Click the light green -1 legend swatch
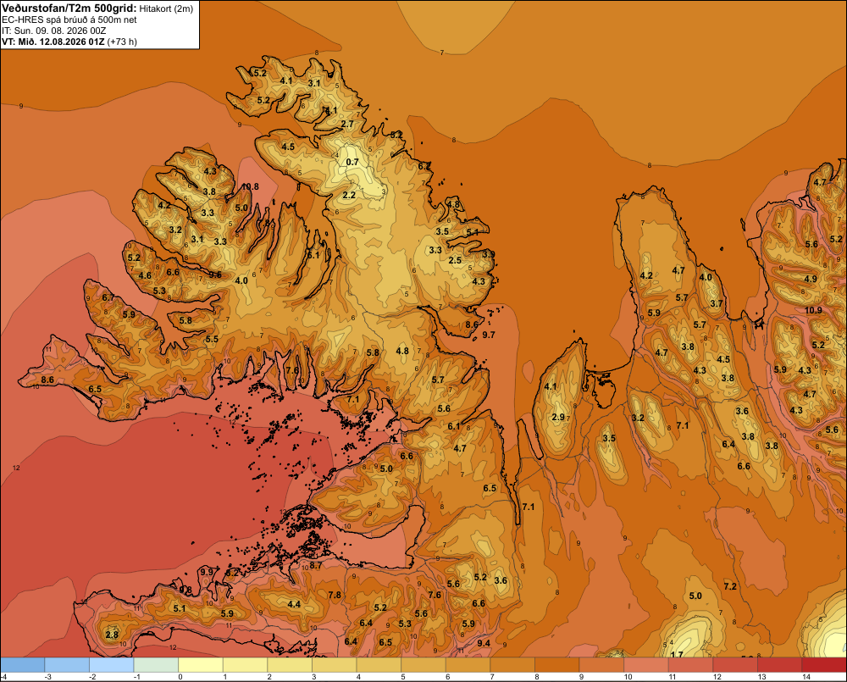847x682 pixels. point(156,665)
